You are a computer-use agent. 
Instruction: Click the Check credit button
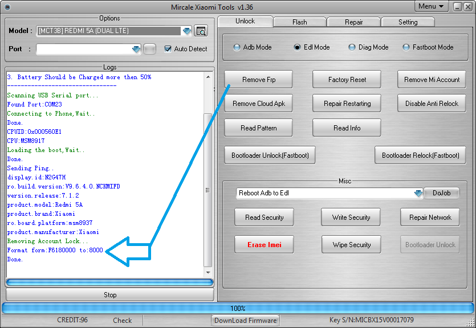(x=123, y=321)
